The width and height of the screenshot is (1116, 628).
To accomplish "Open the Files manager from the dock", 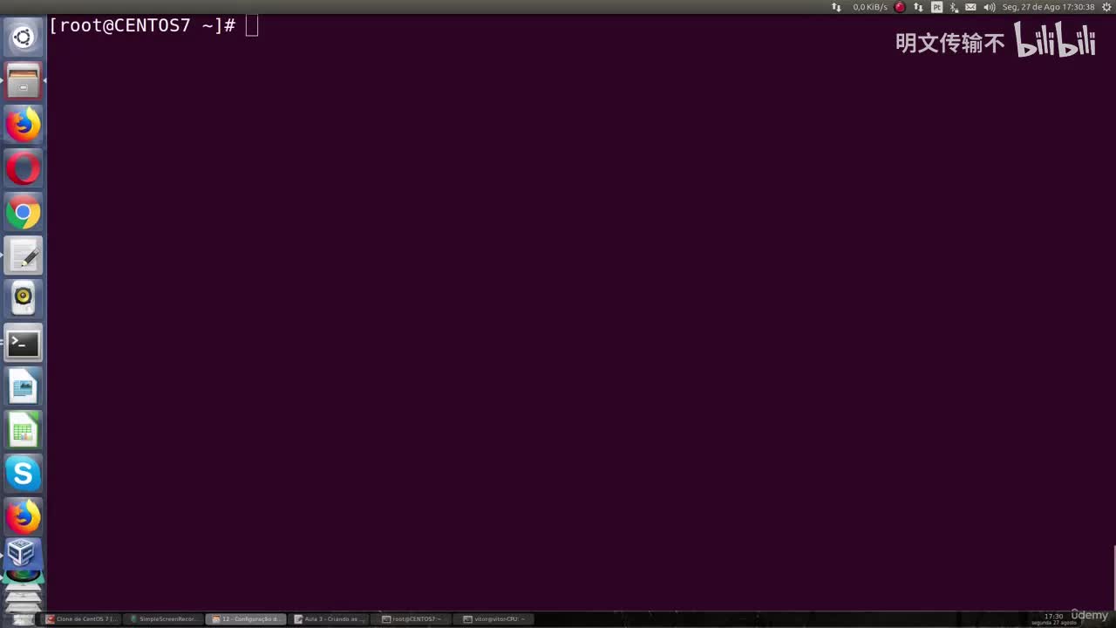I will click(23, 81).
